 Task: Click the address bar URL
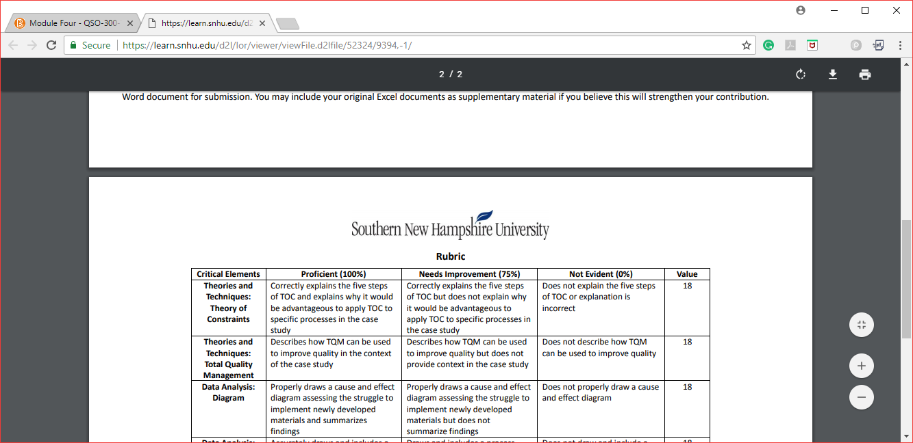(x=267, y=45)
